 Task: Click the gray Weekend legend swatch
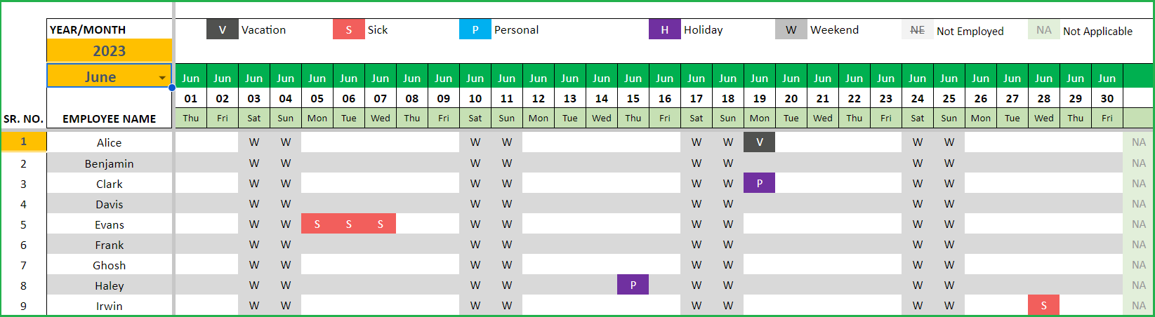(791, 29)
